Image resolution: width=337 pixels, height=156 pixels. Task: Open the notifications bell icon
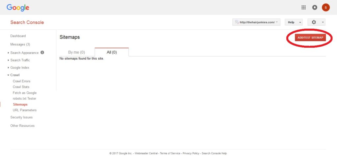click(315, 8)
